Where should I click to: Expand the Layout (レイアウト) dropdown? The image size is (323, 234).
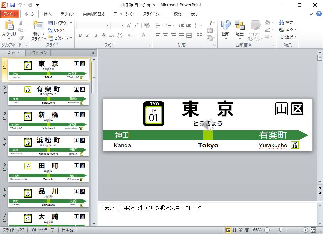pos(60,23)
